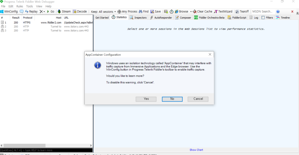Click the Tearoff toolbar button

[x=242, y=11]
